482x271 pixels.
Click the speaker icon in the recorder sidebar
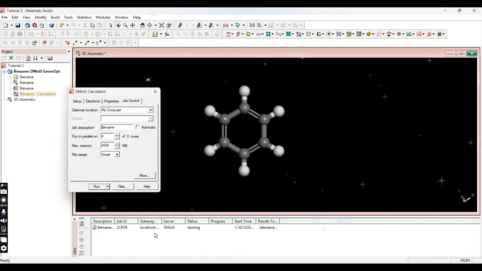pos(4,221)
